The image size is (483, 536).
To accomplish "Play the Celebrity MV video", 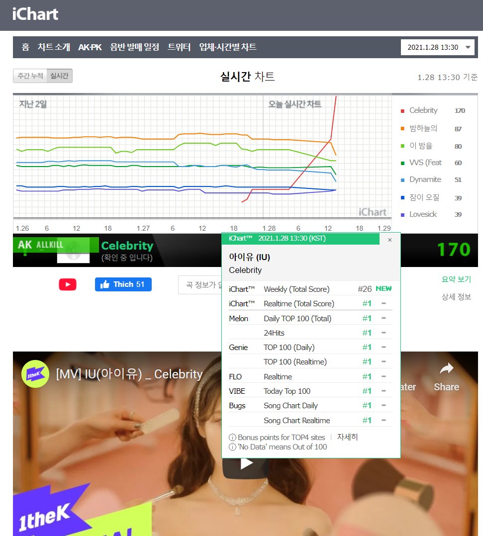I will tap(246, 464).
